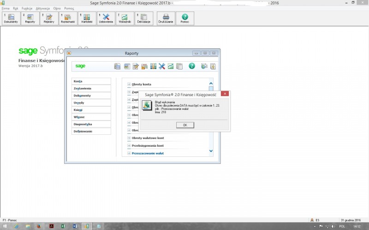The image size is (369, 230).
Task: Click declarations icon in Raporty window toolbar
Action: [x=179, y=66]
